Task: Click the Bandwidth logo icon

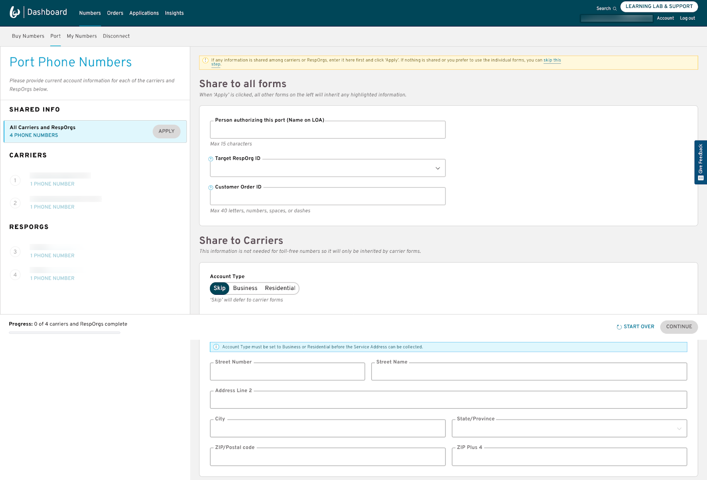Action: (x=15, y=12)
